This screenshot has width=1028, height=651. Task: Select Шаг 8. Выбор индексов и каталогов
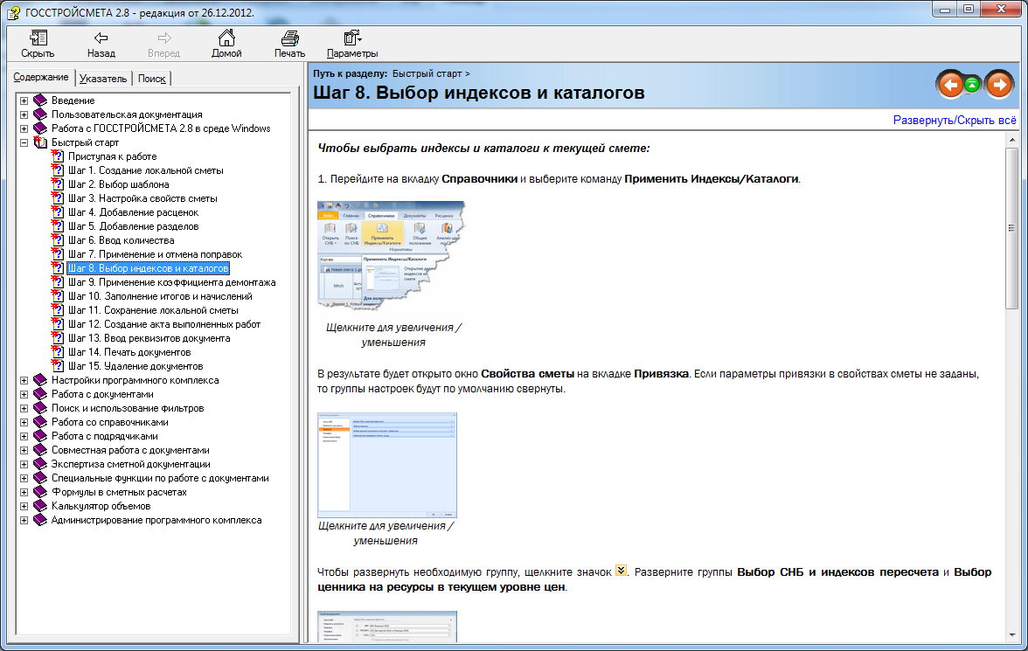coord(149,268)
